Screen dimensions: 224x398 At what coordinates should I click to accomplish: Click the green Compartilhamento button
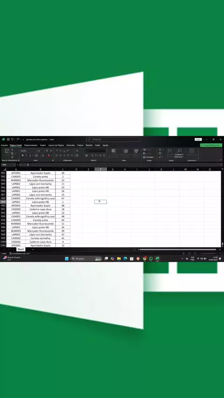coord(211,145)
